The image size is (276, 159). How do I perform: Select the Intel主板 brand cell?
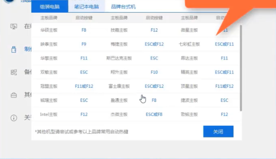49,114
